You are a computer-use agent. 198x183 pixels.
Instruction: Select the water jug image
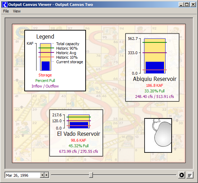click(x=158, y=135)
